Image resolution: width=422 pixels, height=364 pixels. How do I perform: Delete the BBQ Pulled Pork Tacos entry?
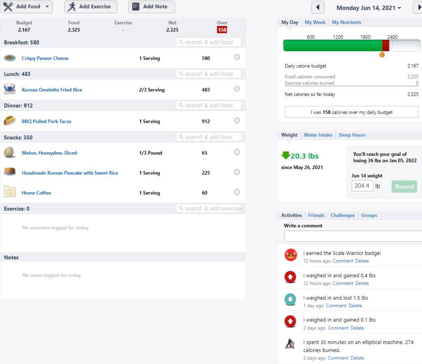coord(237,121)
